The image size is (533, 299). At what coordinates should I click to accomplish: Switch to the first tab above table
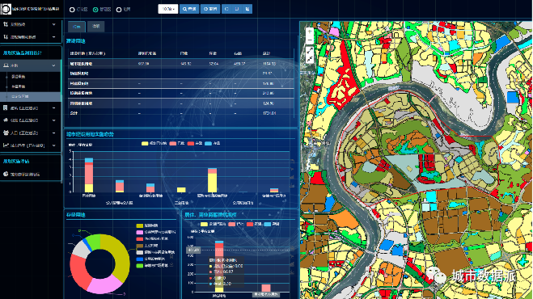pos(77,27)
